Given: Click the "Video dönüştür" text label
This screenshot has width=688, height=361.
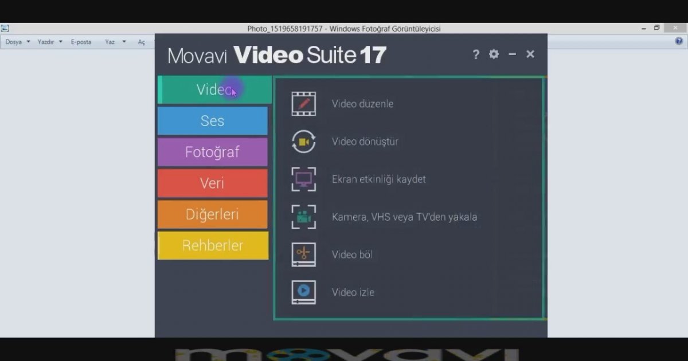Looking at the screenshot, I should point(365,142).
